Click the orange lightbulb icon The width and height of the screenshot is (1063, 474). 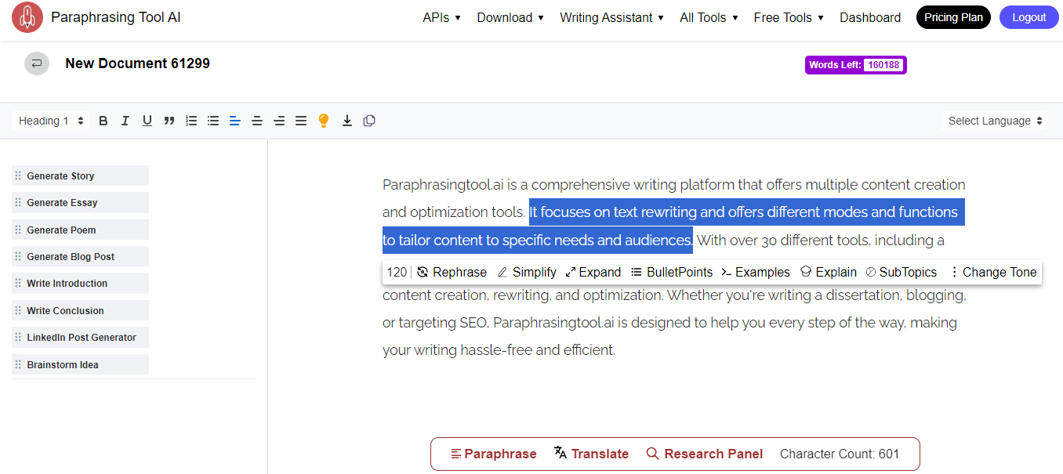pos(324,121)
